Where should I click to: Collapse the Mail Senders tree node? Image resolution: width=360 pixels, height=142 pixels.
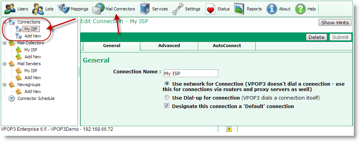point(5,64)
